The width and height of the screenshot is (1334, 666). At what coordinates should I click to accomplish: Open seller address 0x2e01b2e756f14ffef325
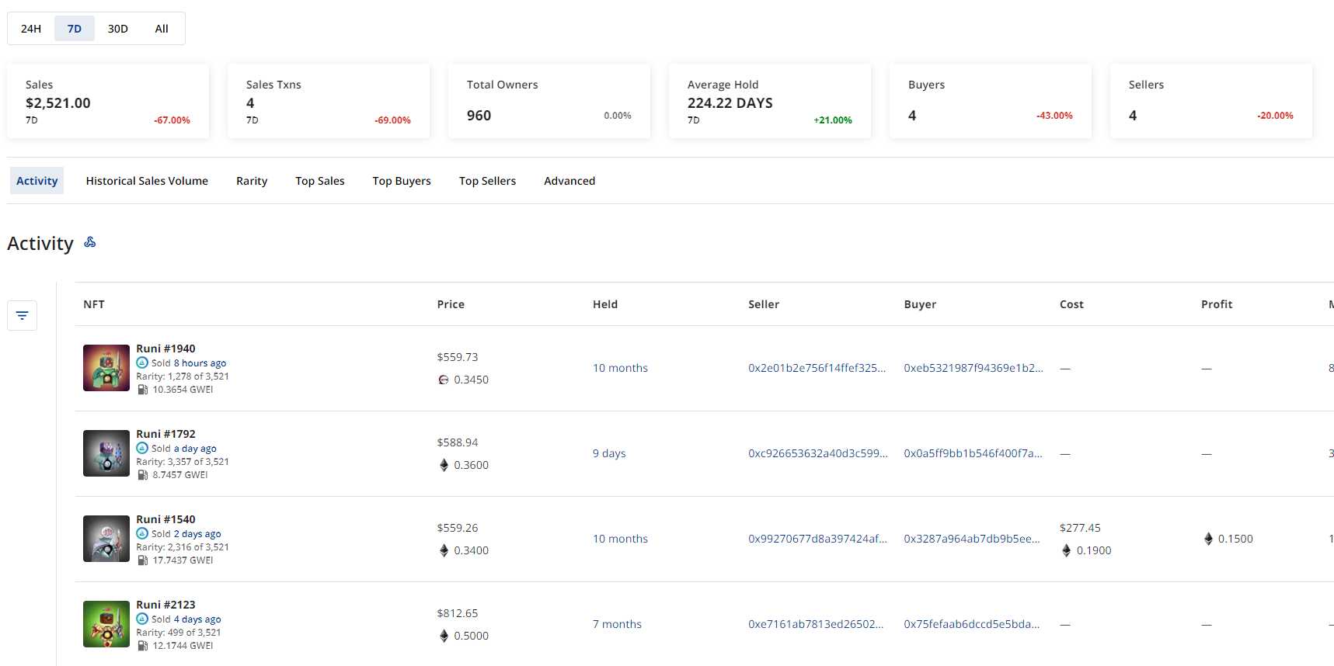817,368
